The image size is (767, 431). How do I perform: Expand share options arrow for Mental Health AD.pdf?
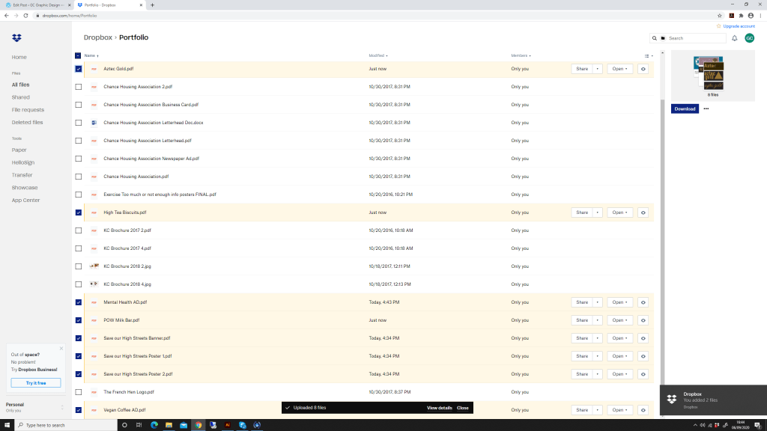[598, 302]
